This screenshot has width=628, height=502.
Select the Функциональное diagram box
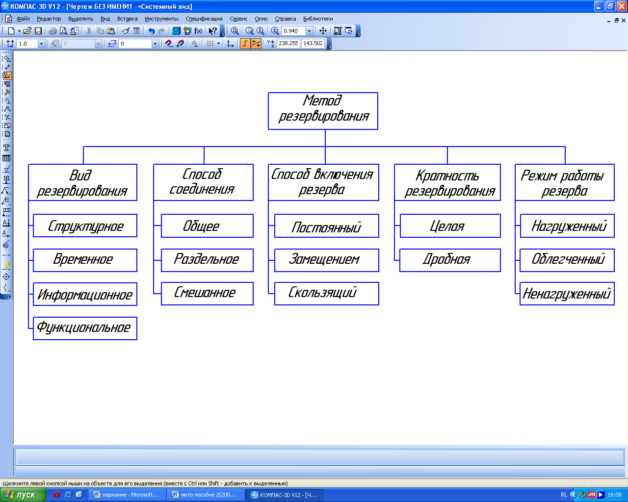[x=85, y=328]
